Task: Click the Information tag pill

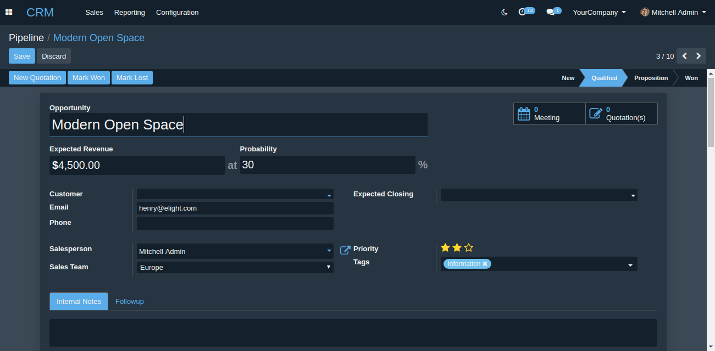Action: tap(467, 264)
